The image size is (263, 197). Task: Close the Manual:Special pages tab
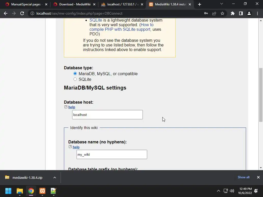pyautogui.click(x=46, y=4)
